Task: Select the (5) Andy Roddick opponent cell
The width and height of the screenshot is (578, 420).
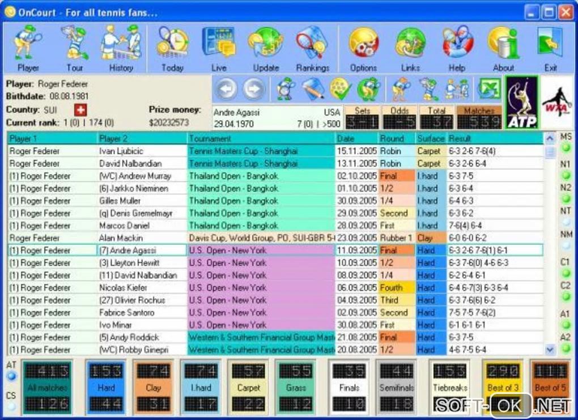Action: [x=142, y=337]
